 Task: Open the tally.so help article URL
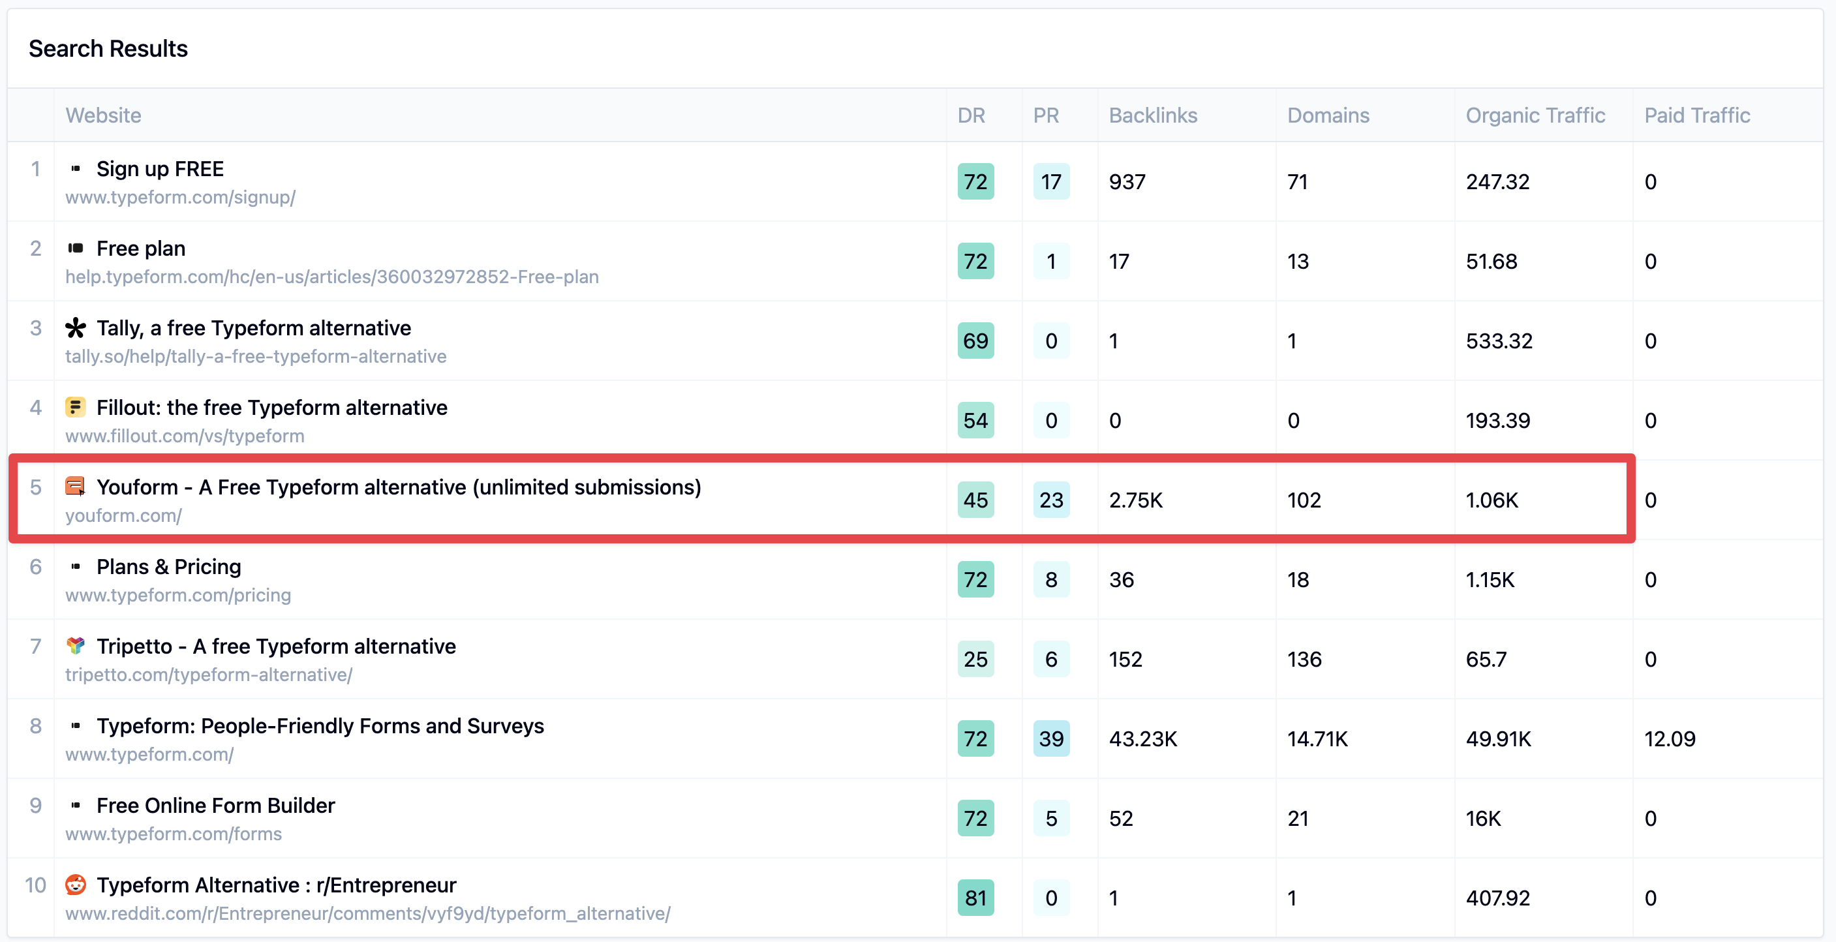pyautogui.click(x=256, y=356)
